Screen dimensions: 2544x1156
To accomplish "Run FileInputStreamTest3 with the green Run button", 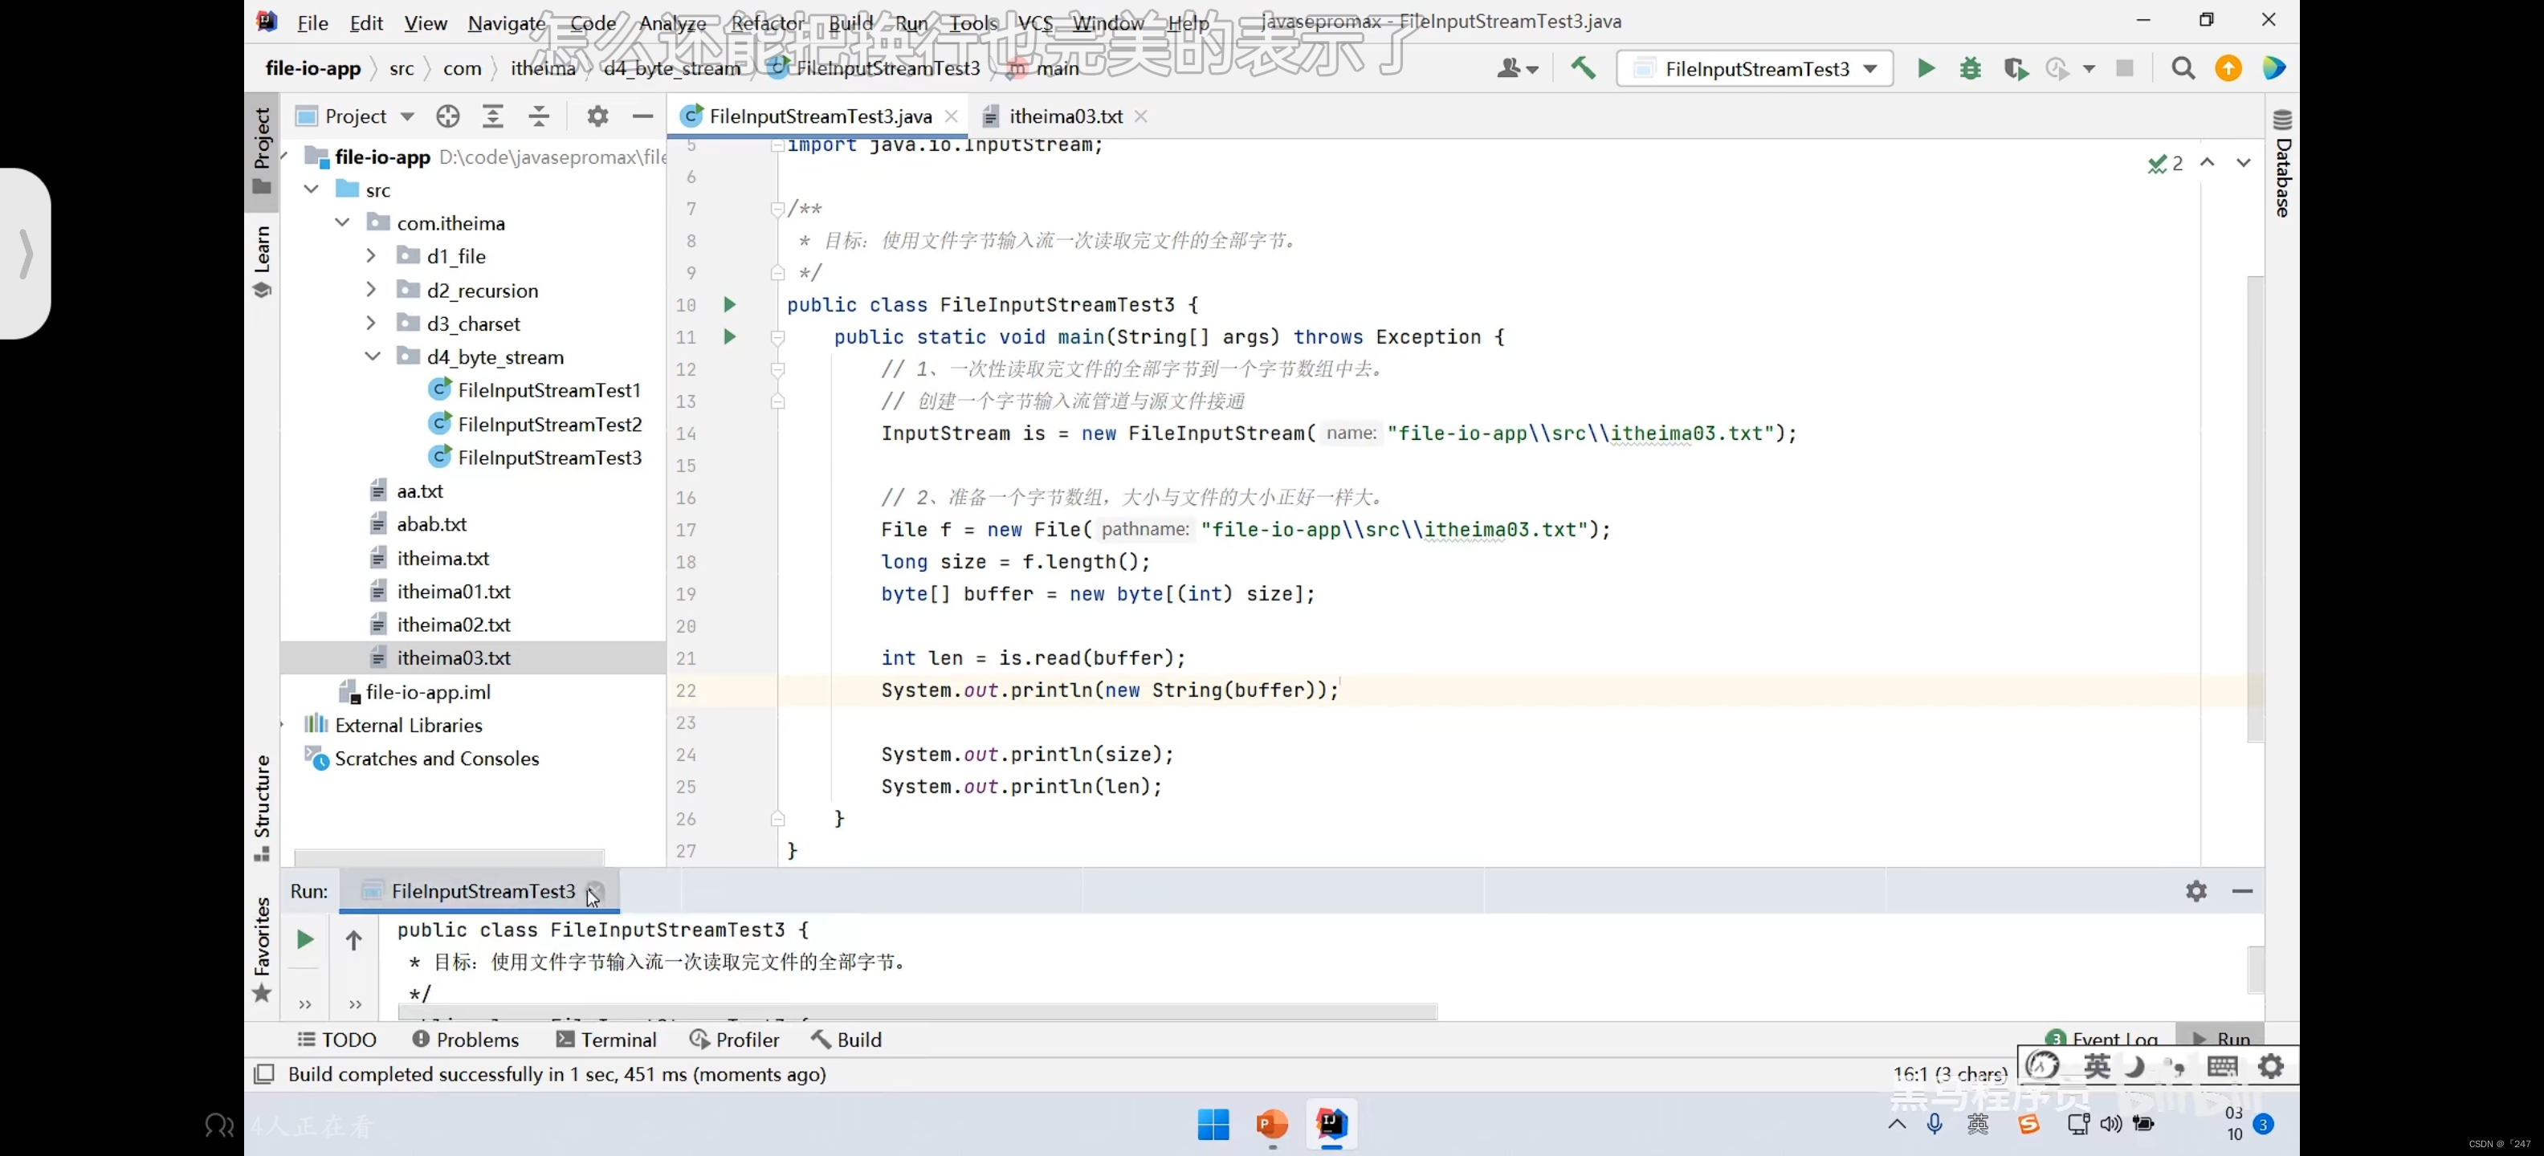I will pyautogui.click(x=1926, y=68).
